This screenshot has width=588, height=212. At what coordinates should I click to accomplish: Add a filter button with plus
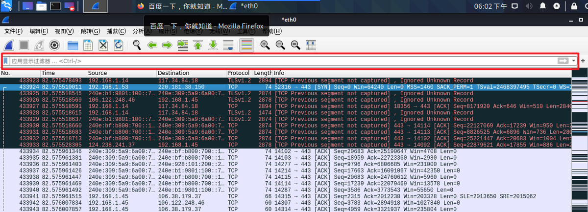pyautogui.click(x=583, y=61)
